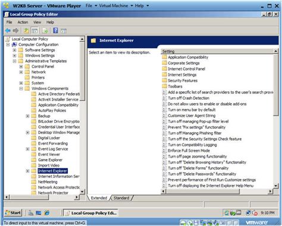This screenshot has width=282, height=226.
Task: Click the Setting column header
Action: pyautogui.click(x=217, y=51)
